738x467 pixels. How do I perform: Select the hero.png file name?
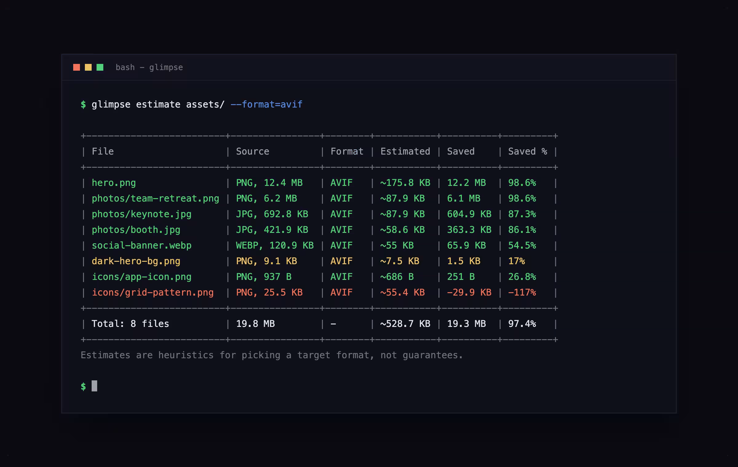coord(114,183)
